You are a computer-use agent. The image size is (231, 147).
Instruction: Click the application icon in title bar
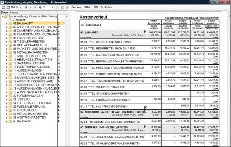(x=2, y=2)
